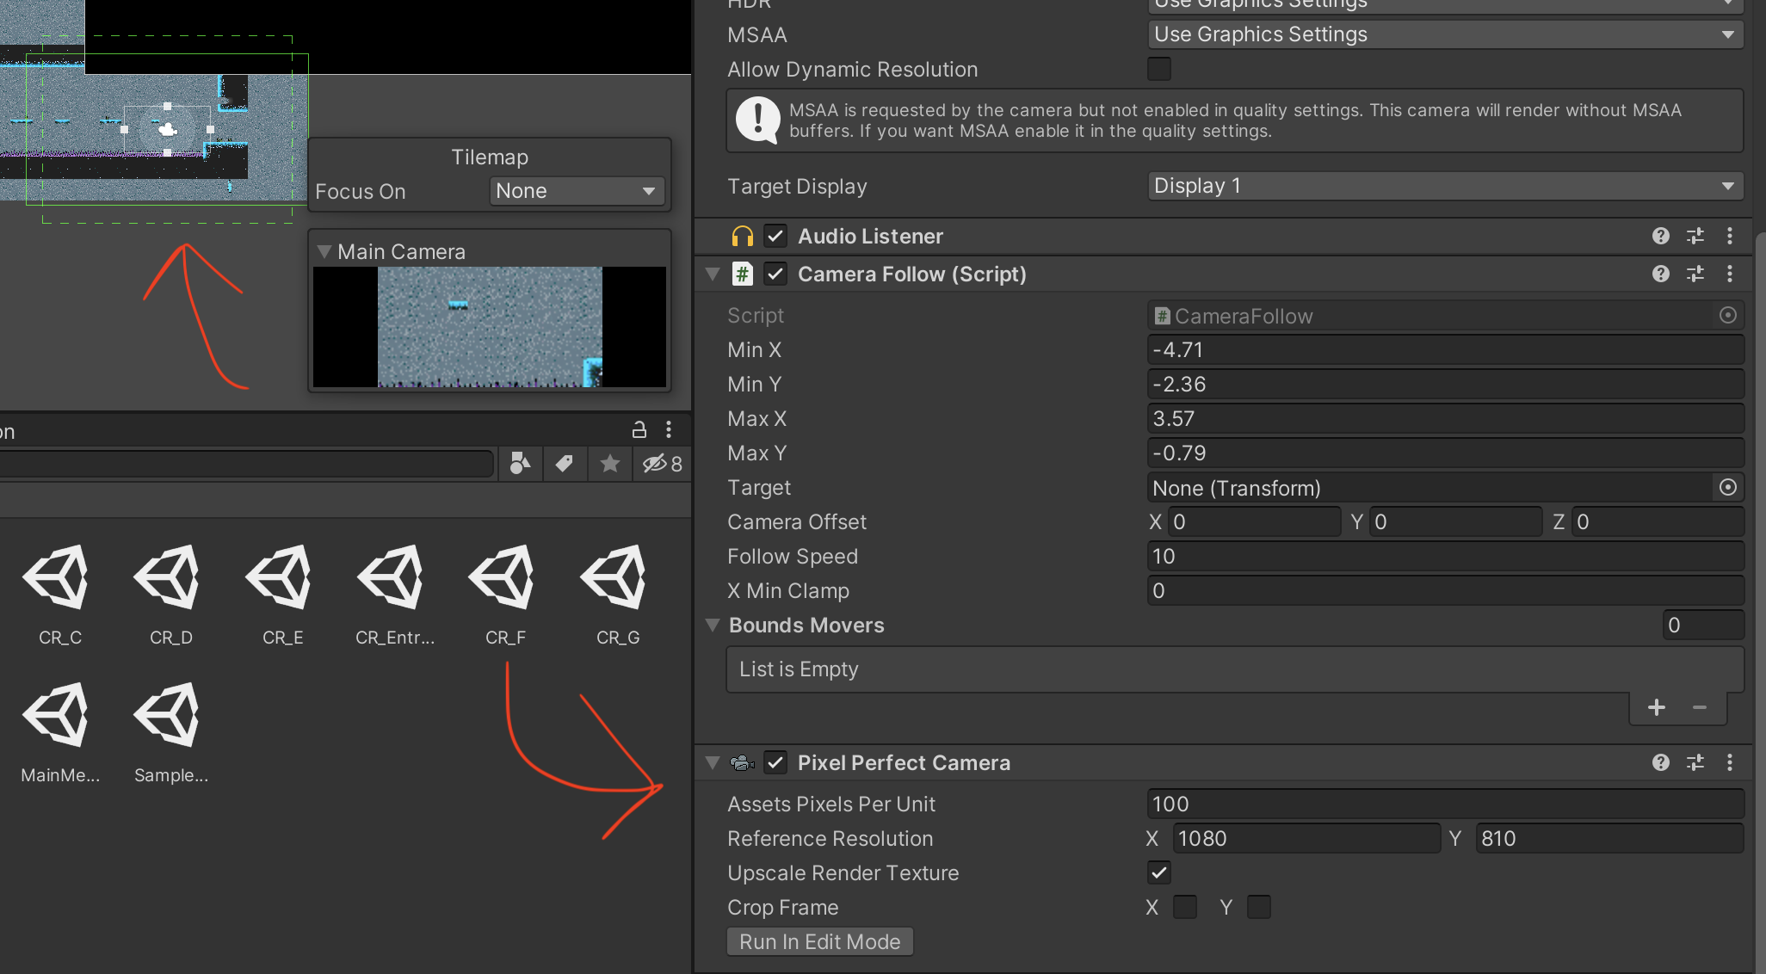
Task: Open the MSAA dropdown
Action: (x=1444, y=34)
